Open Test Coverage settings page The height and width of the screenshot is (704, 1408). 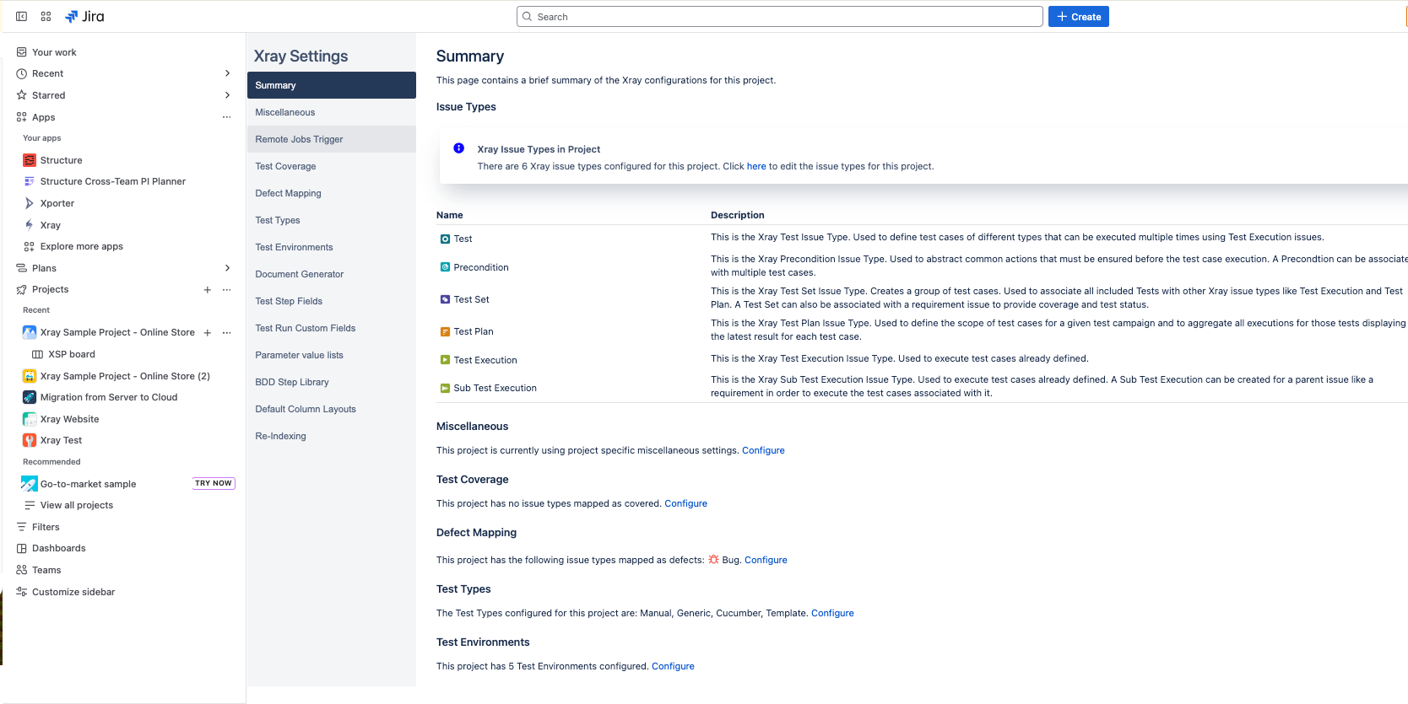tap(332, 166)
